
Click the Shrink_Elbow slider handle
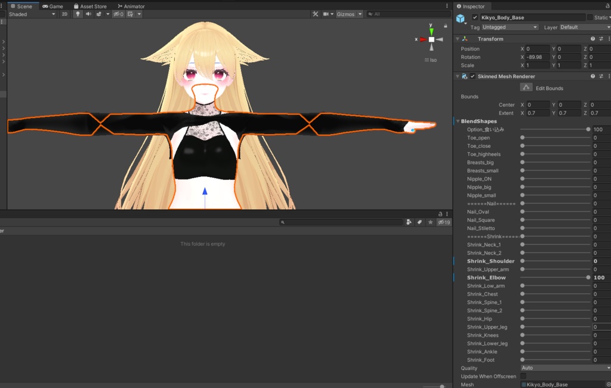coord(588,277)
